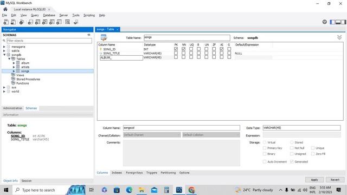The height and width of the screenshot is (195, 347).
Task: Expand the sys schema
Action: [x=4, y=87]
